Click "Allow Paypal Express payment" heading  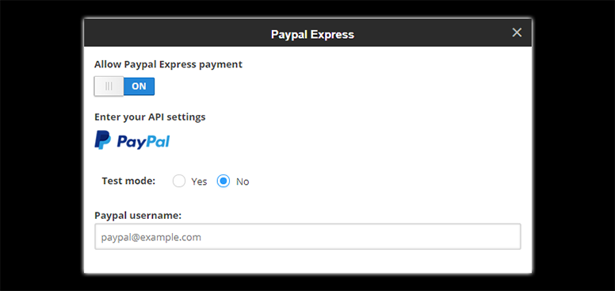(x=168, y=64)
